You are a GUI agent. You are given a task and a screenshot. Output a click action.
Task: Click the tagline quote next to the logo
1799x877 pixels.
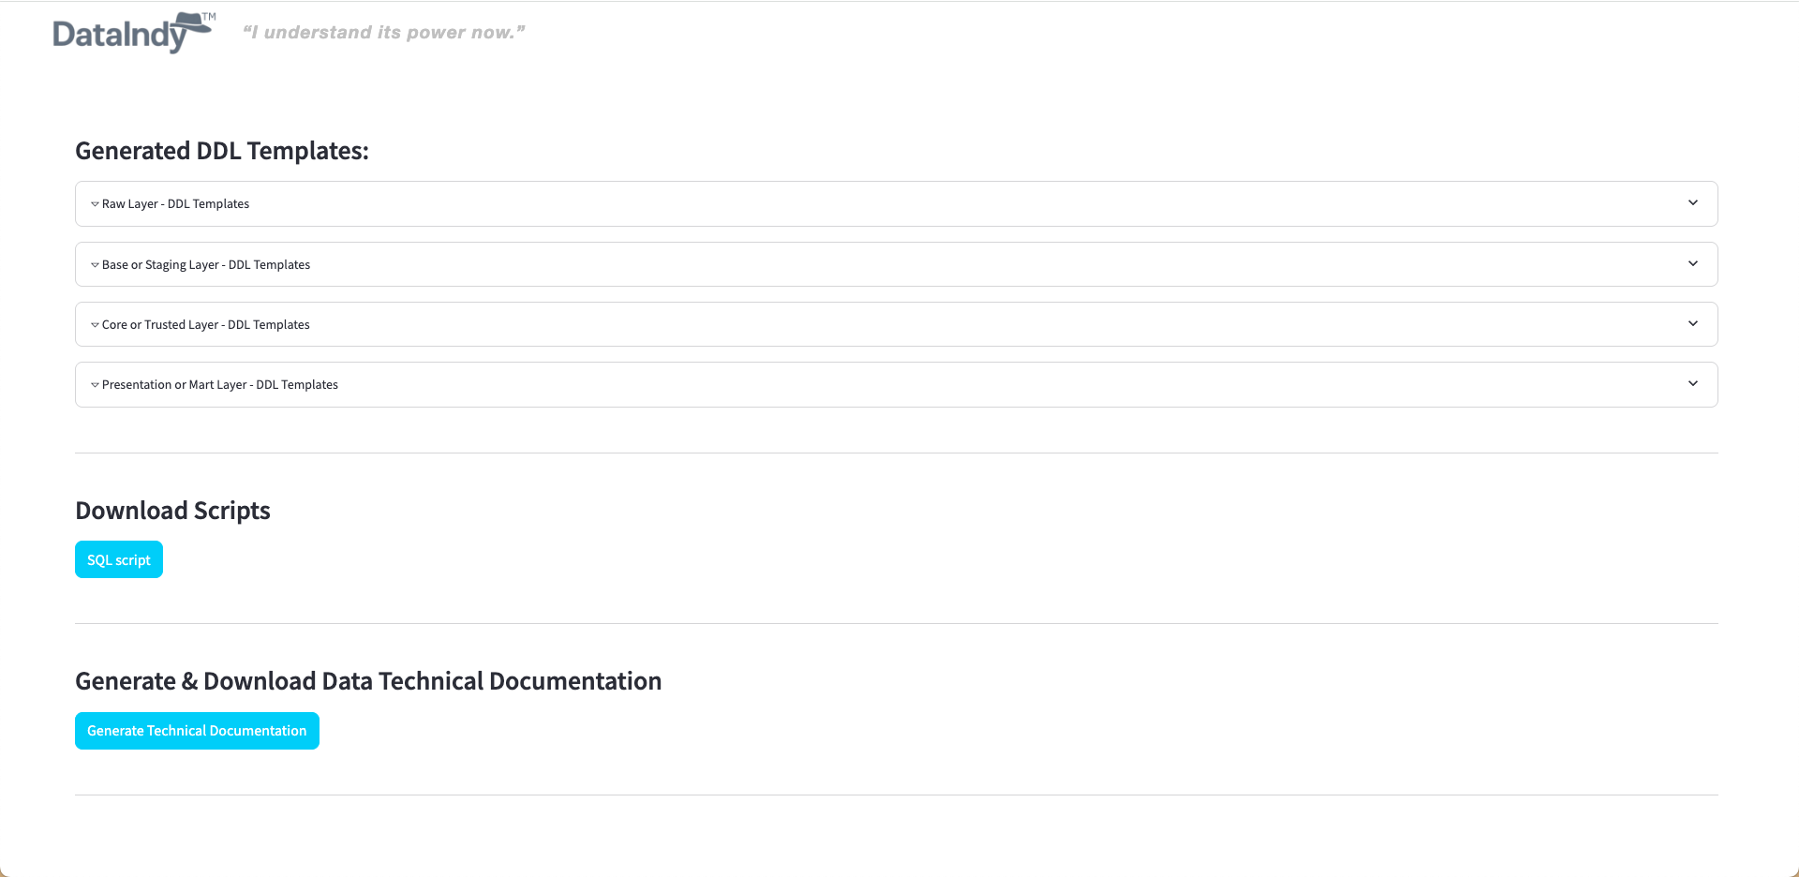(x=384, y=32)
